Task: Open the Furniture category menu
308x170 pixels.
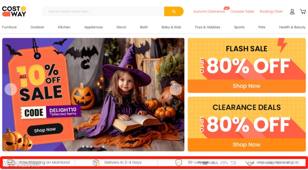Action: click(x=9, y=27)
